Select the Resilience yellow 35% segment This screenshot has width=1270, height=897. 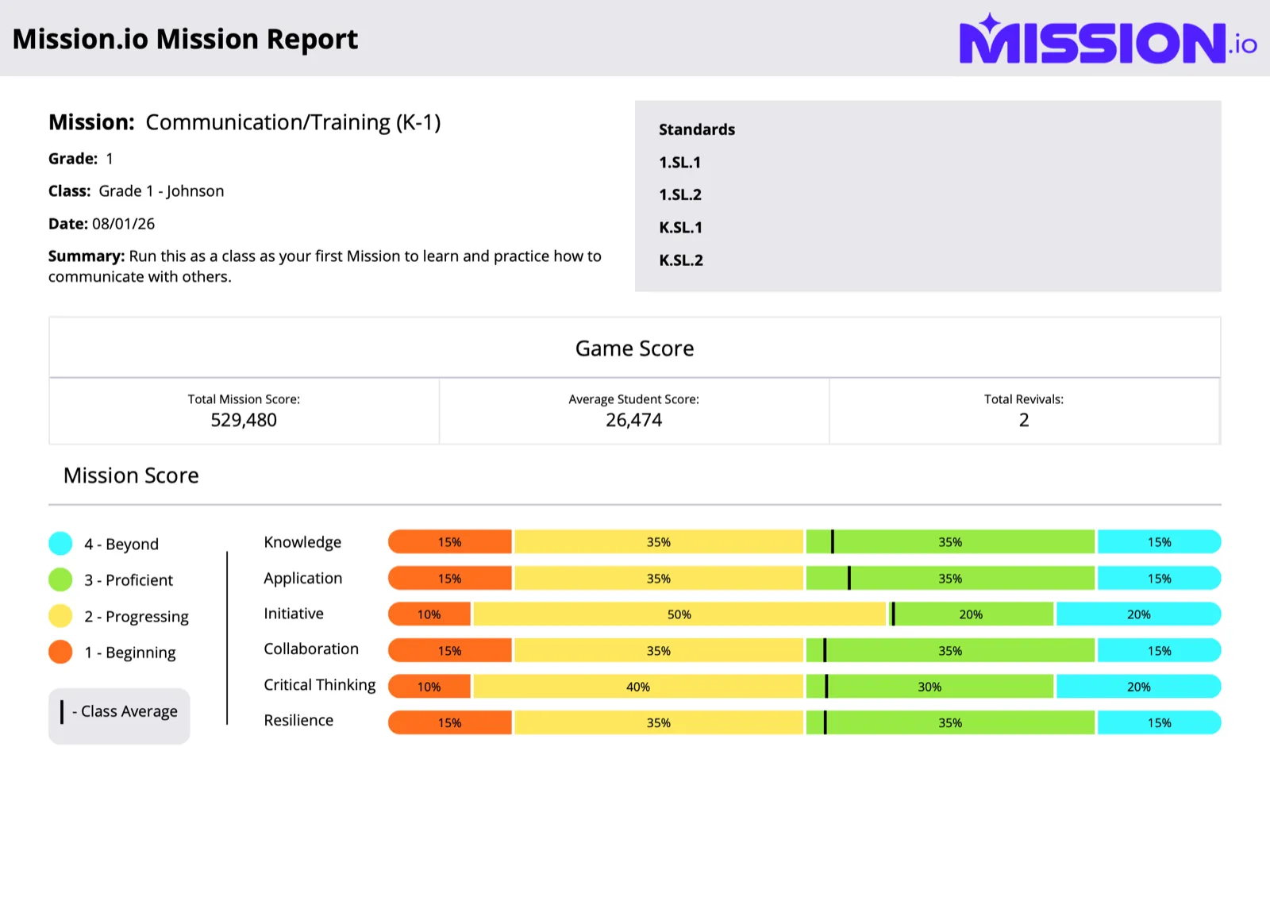click(659, 723)
